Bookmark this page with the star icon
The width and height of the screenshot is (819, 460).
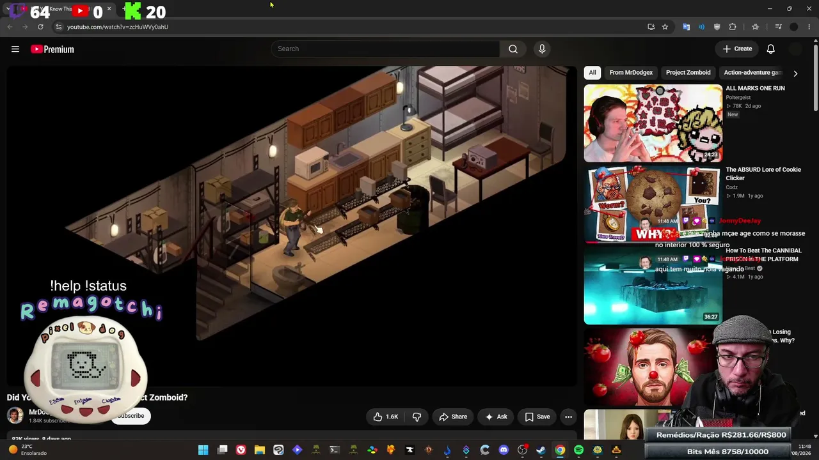coord(665,27)
